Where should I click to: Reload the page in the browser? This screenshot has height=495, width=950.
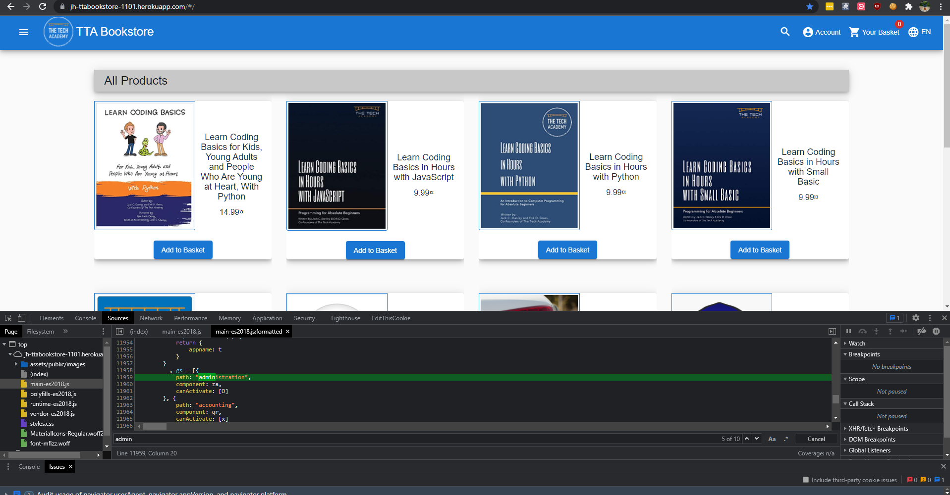tap(43, 6)
